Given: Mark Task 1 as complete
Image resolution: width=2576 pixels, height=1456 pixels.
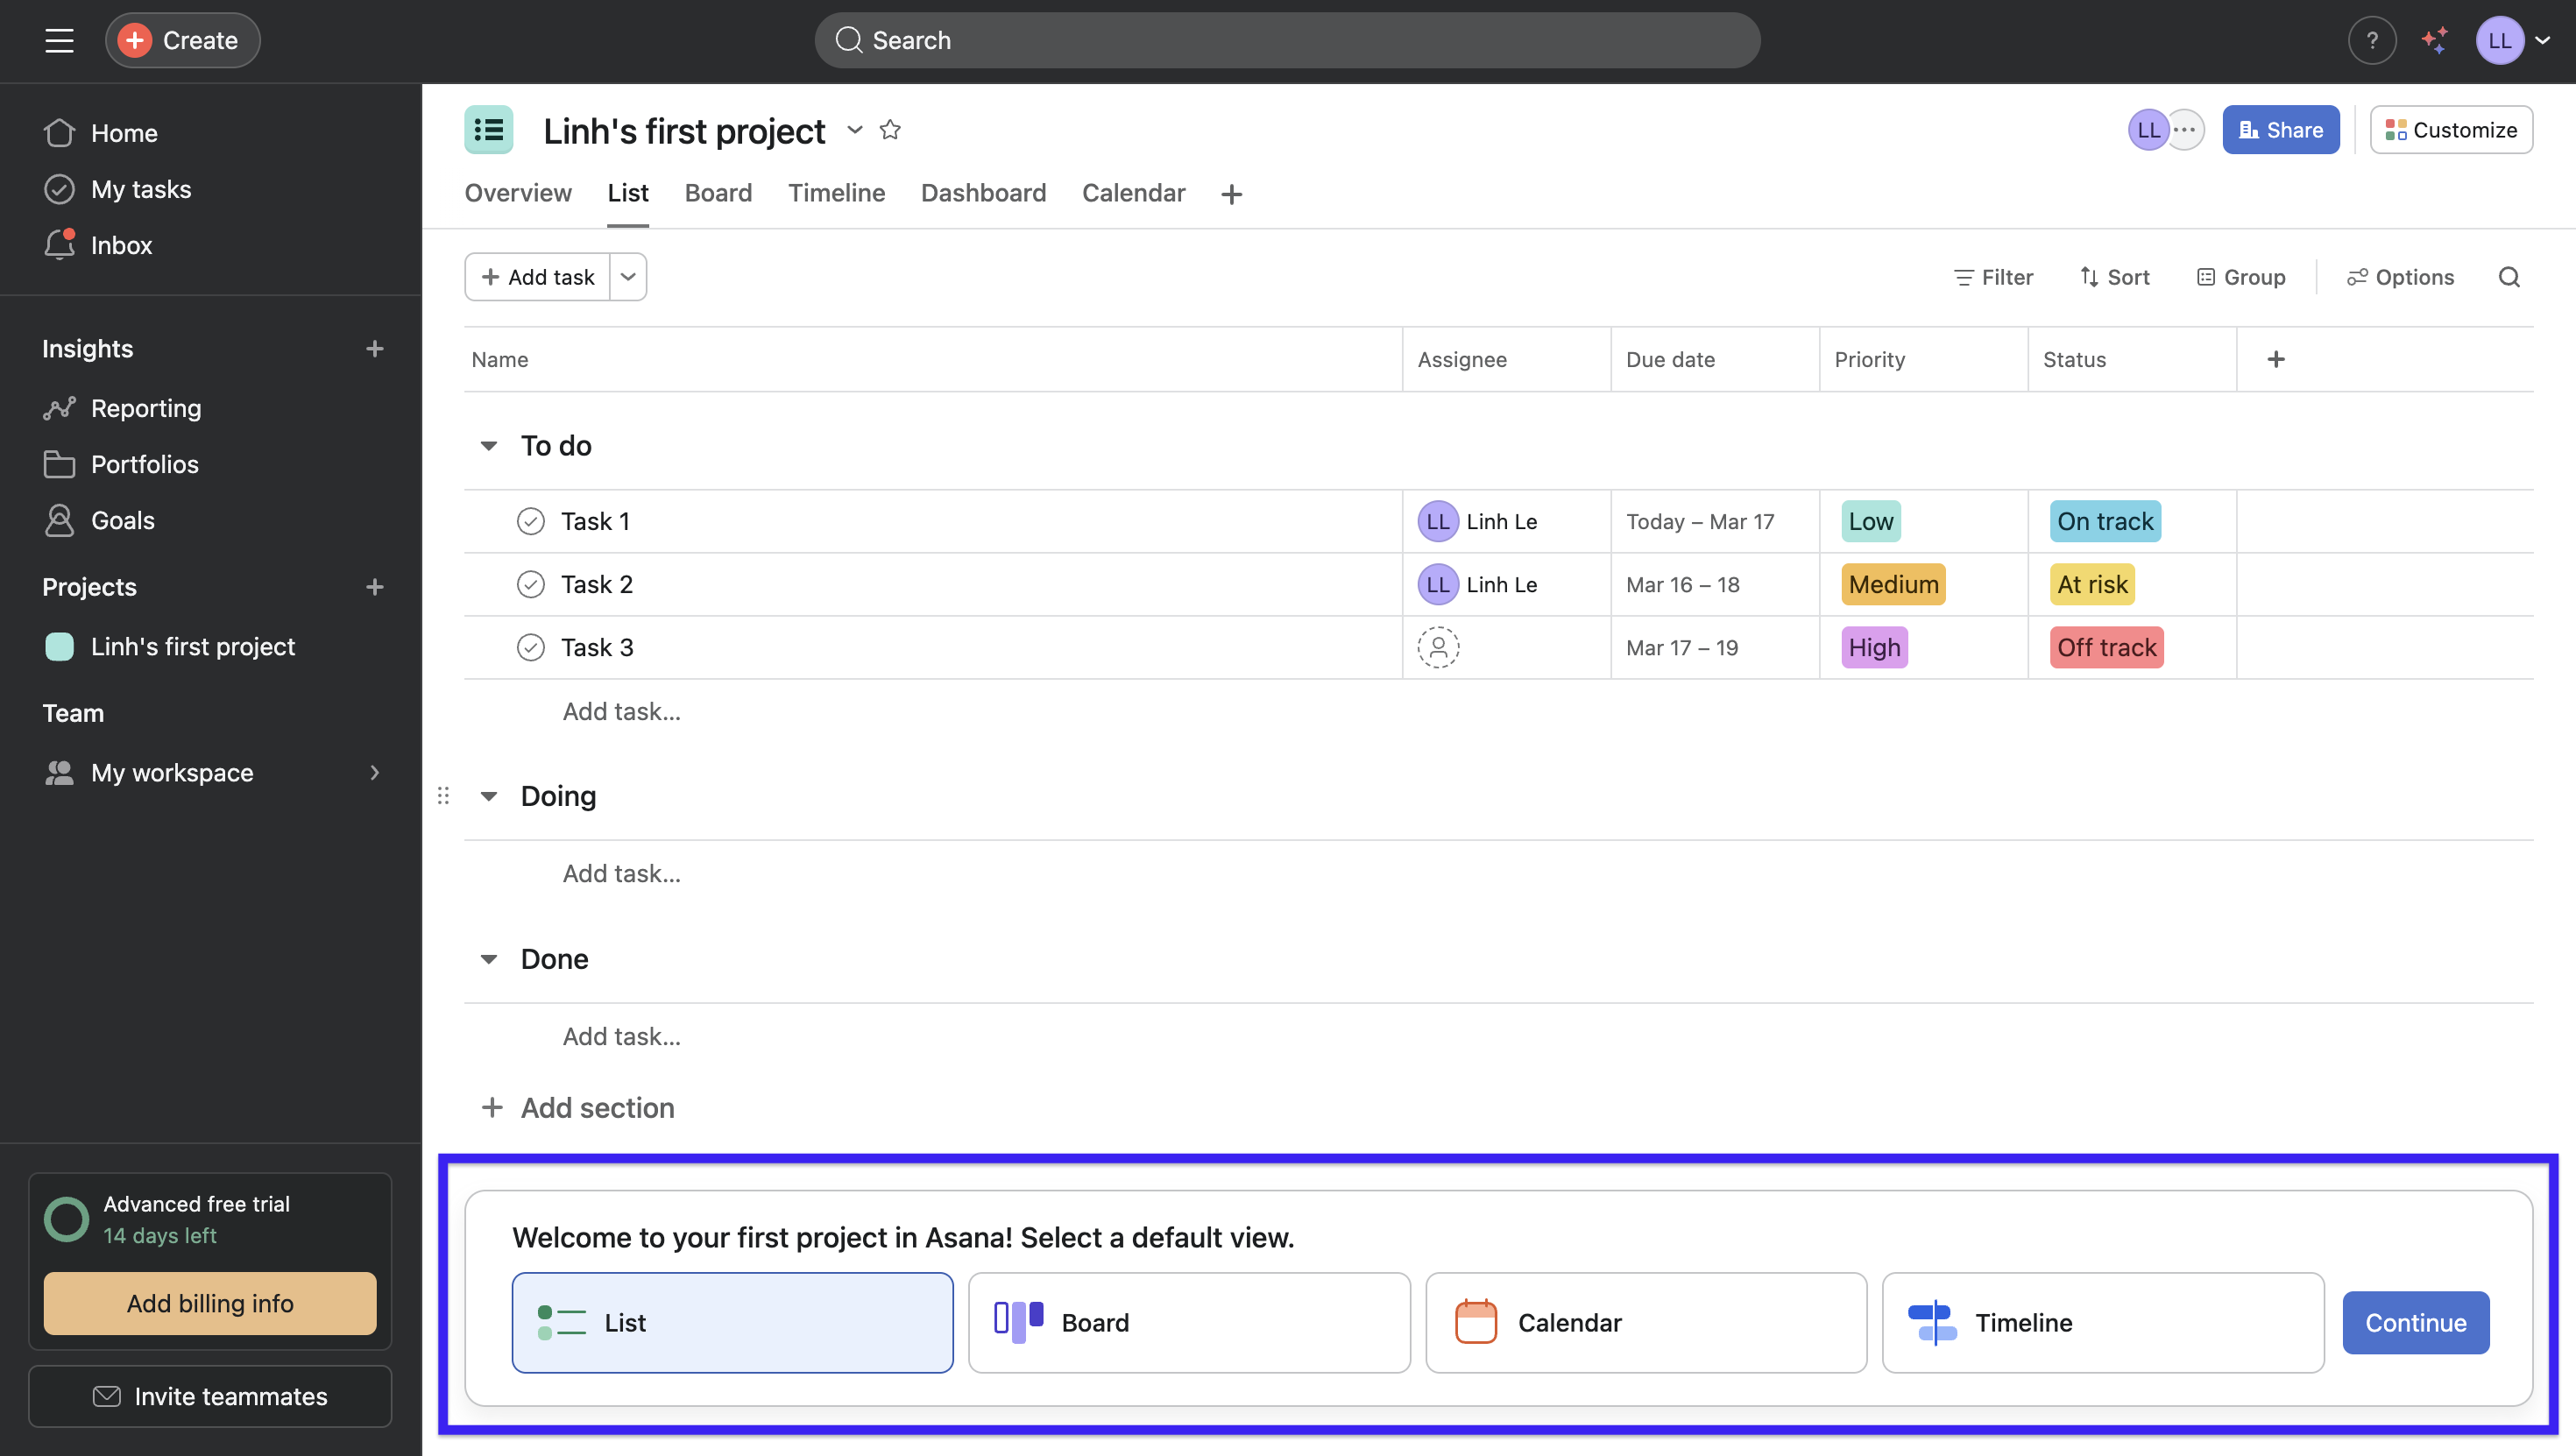Looking at the screenshot, I should 531,521.
